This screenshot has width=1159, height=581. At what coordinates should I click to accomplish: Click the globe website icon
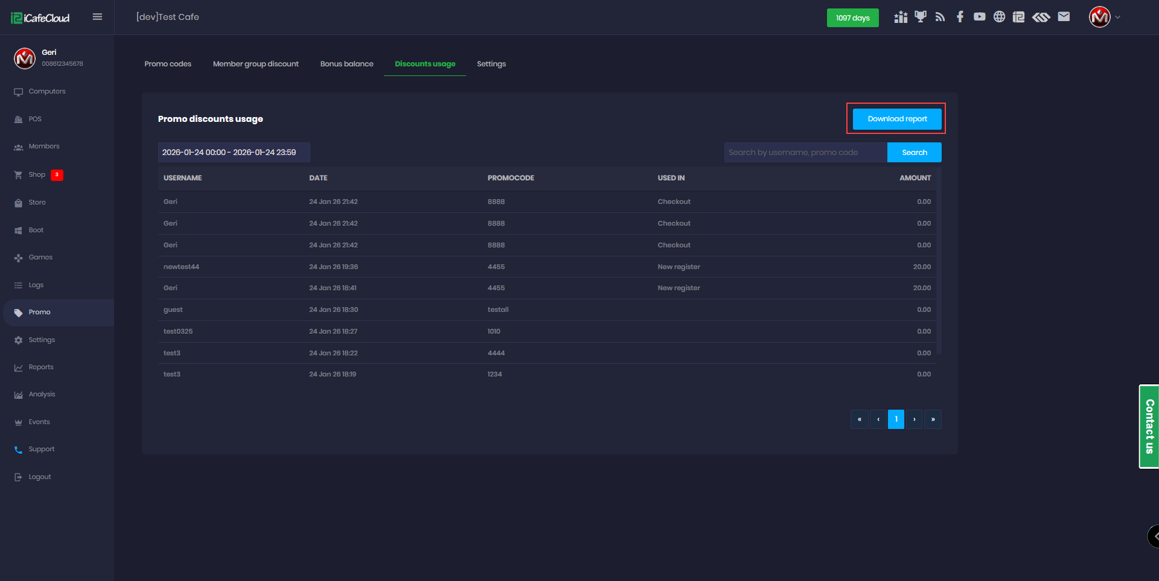999,17
